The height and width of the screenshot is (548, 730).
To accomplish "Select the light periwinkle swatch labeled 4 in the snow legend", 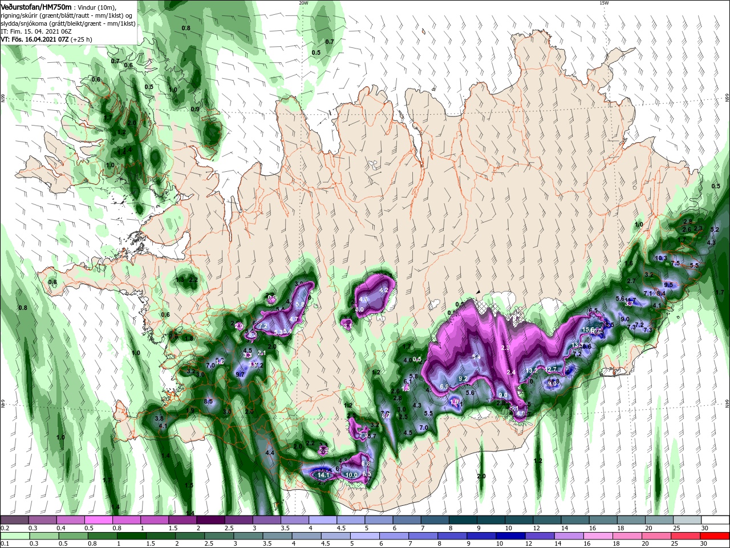I will (x=323, y=520).
